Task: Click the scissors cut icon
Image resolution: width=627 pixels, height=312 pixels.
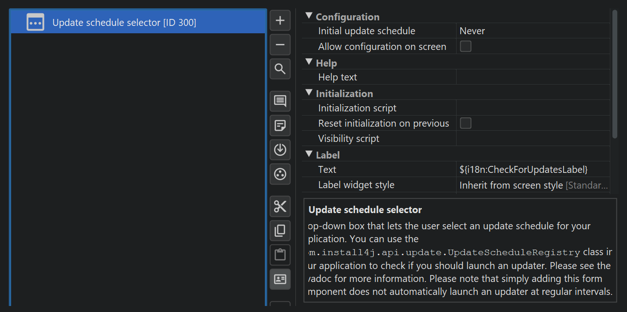Action: pos(280,206)
